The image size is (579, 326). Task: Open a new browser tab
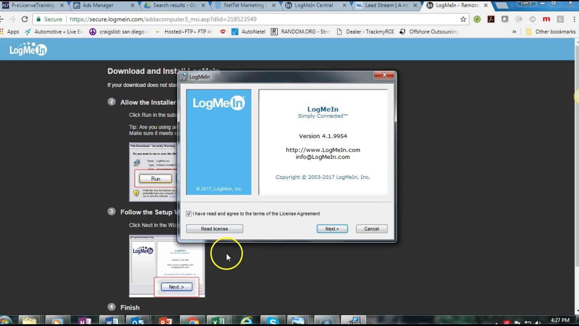tap(501, 6)
